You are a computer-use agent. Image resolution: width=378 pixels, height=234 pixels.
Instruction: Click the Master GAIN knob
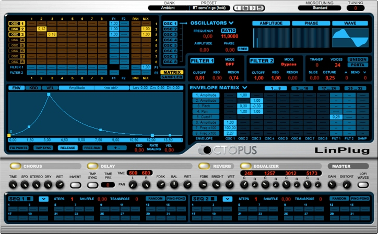(x=332, y=185)
